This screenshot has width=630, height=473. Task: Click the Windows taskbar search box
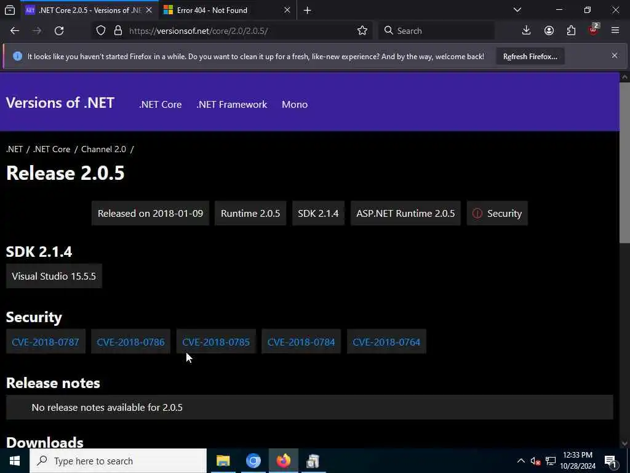click(118, 461)
